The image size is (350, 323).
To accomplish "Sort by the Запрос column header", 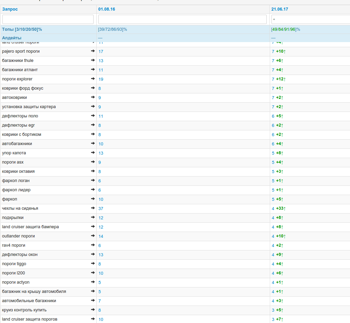I will coord(10,9).
